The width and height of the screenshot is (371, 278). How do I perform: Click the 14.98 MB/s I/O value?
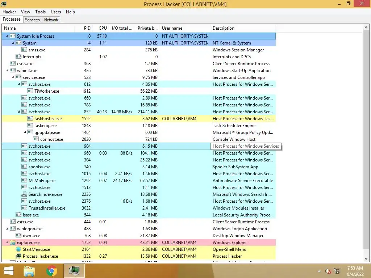click(122, 111)
